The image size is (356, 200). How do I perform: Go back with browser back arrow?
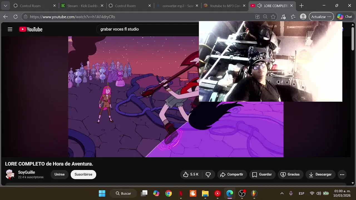[6, 17]
